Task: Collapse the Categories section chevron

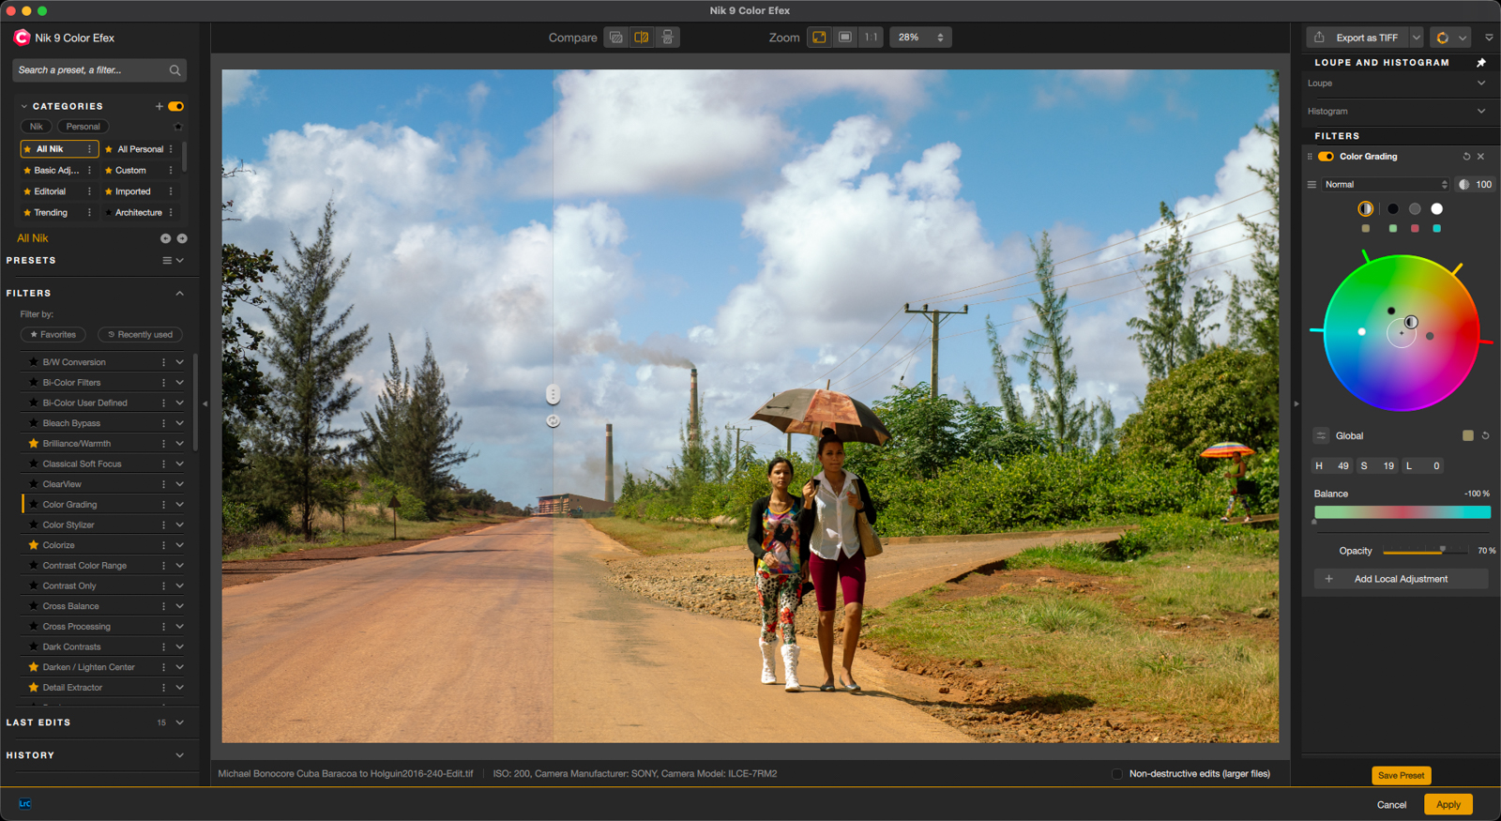Action: click(x=24, y=106)
